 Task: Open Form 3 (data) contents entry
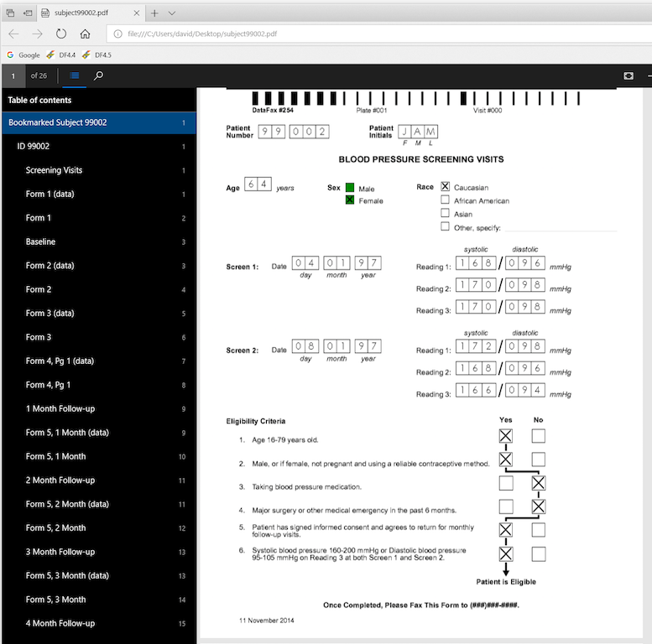point(50,314)
